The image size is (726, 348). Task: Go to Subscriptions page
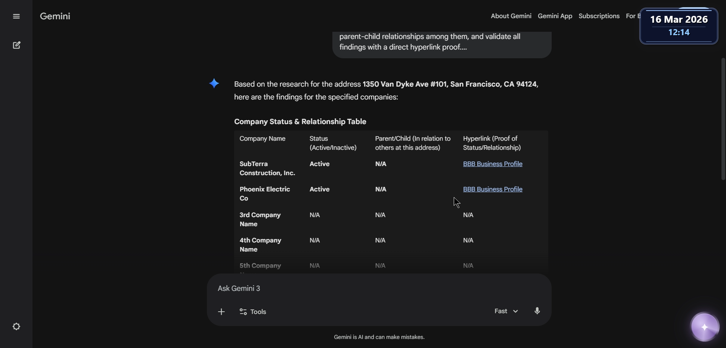[x=599, y=16]
